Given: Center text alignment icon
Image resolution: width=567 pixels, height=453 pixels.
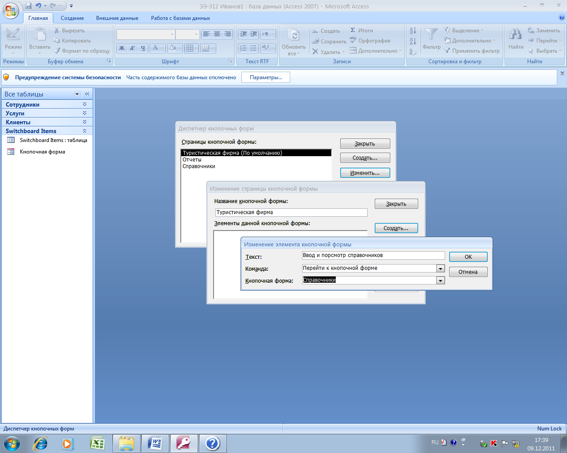Looking at the screenshot, I should click(217, 34).
